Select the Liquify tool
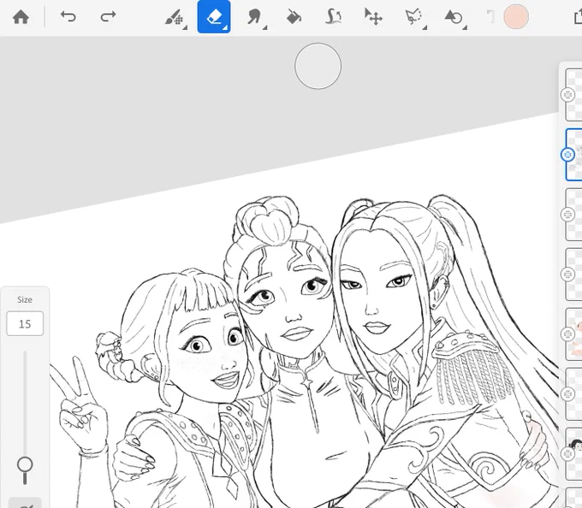This screenshot has width=582, height=508. [333, 17]
